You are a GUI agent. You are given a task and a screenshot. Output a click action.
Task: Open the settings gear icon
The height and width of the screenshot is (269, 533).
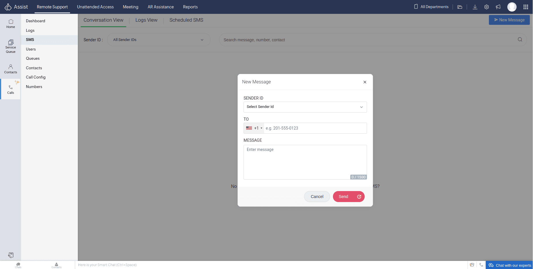[487, 7]
